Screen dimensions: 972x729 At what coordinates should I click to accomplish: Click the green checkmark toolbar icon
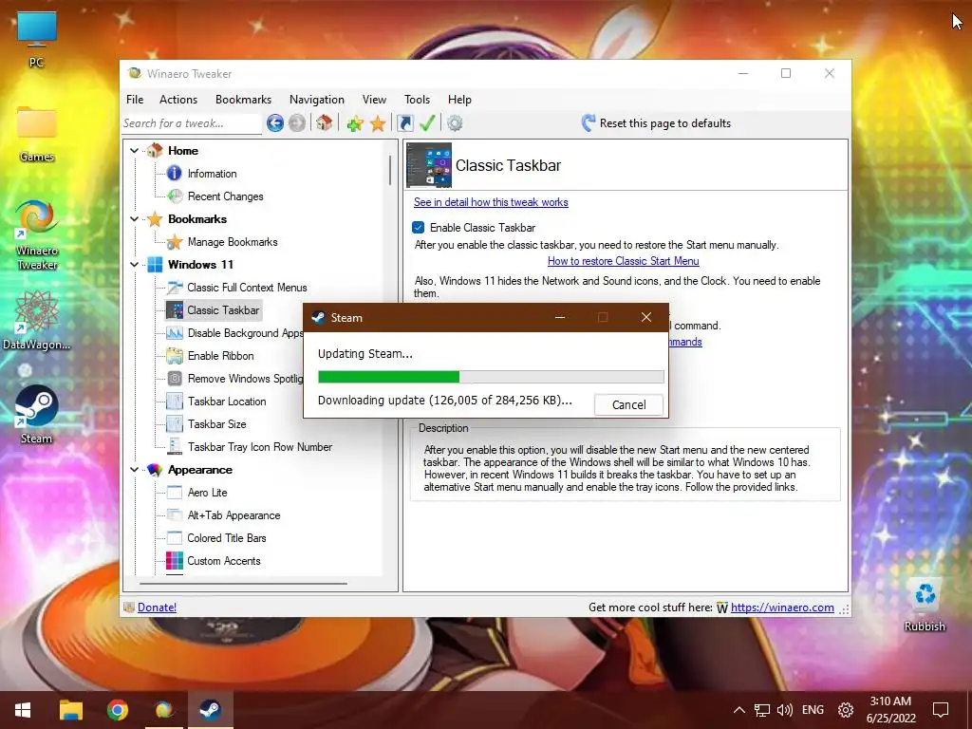(427, 122)
